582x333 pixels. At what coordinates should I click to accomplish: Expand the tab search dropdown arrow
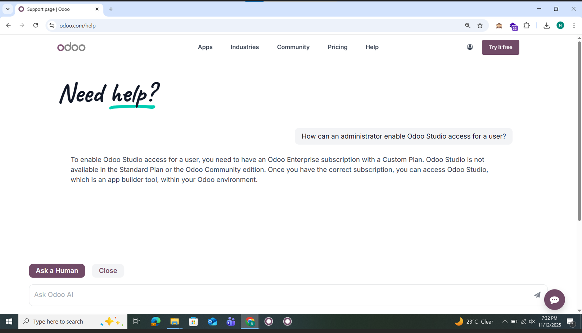8,9
